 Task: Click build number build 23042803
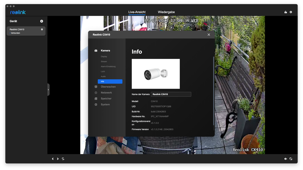pos(158,111)
